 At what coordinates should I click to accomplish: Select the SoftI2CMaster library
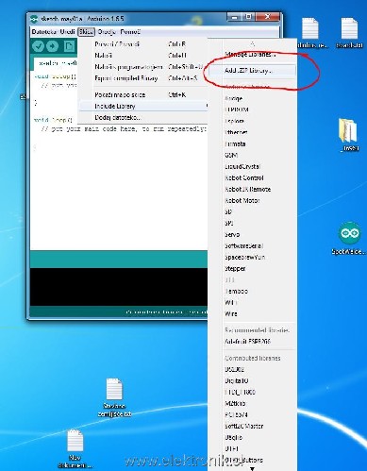(243, 426)
